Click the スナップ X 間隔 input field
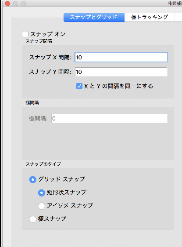The width and height of the screenshot is (182, 247). point(121,57)
